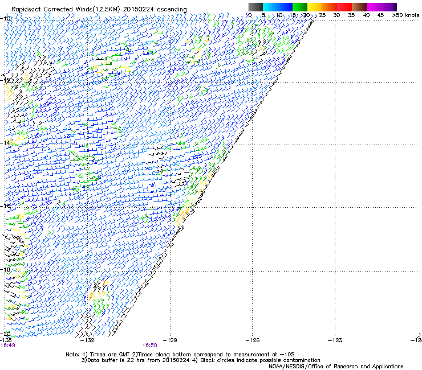Click the purple '16:50' time stamp
This screenshot has height=370, width=422.
149,346
